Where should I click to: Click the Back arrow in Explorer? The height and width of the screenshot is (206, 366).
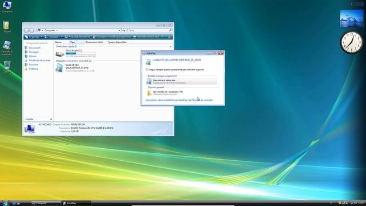26,30
